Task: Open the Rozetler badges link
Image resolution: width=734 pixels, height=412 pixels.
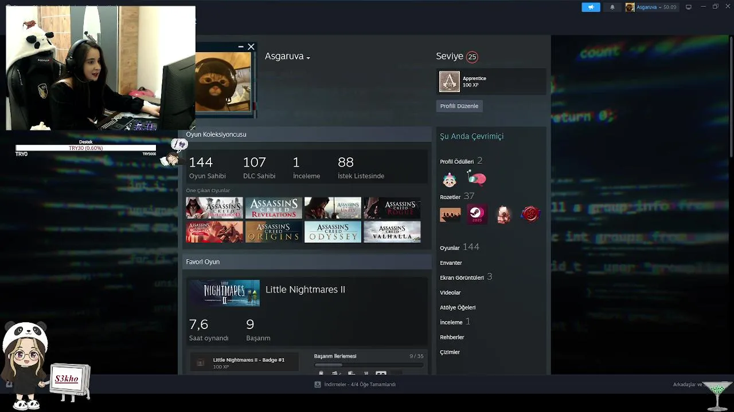Action: click(x=450, y=197)
